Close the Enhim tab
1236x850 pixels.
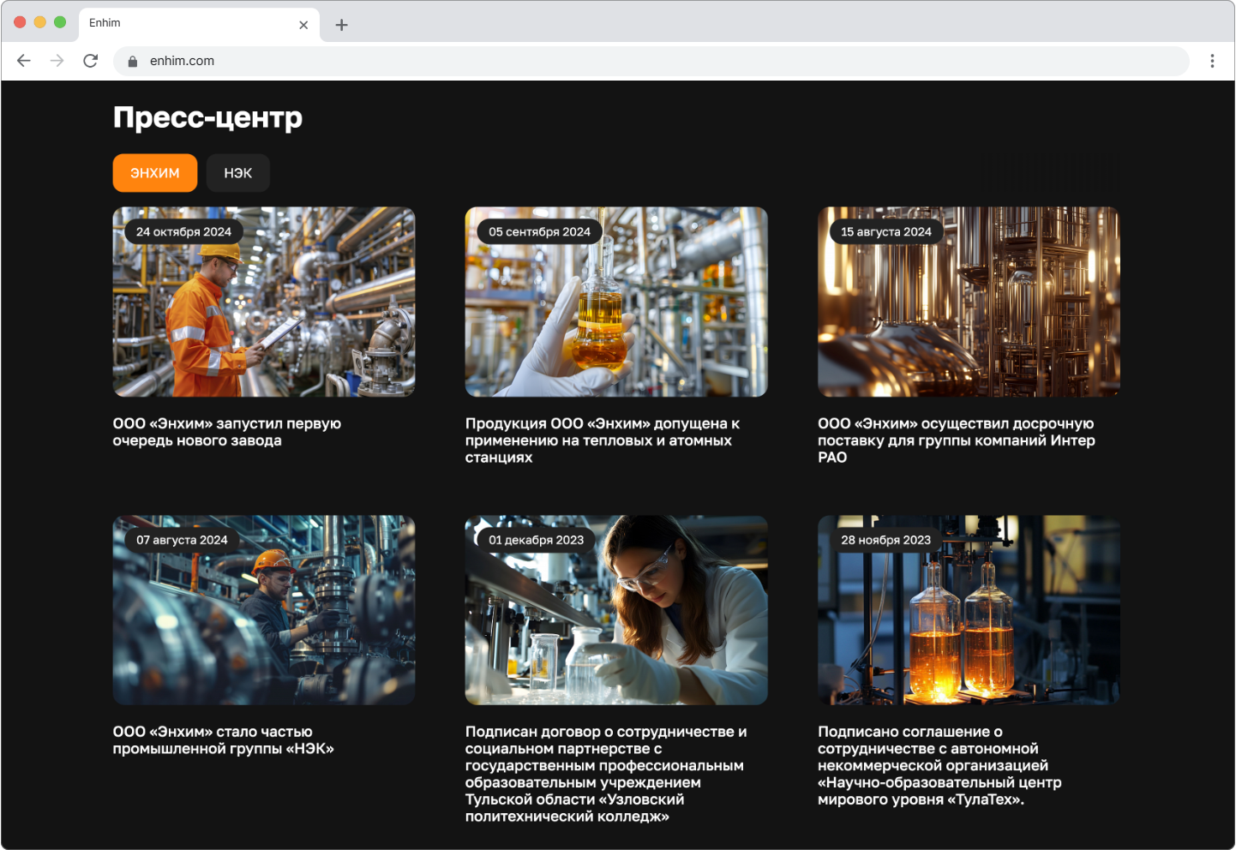pyautogui.click(x=303, y=25)
